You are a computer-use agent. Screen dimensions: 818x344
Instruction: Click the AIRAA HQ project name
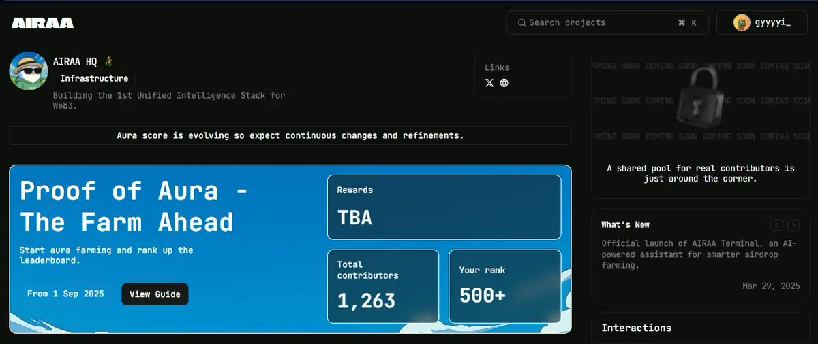tap(75, 62)
